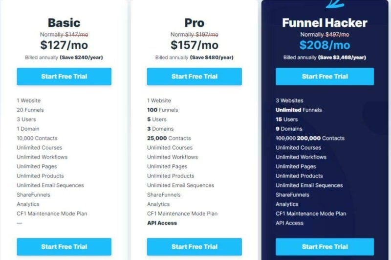This screenshot has height=260, width=391.
Task: Click ShareFunnels in the Basic feature list
Action: [x=33, y=195]
